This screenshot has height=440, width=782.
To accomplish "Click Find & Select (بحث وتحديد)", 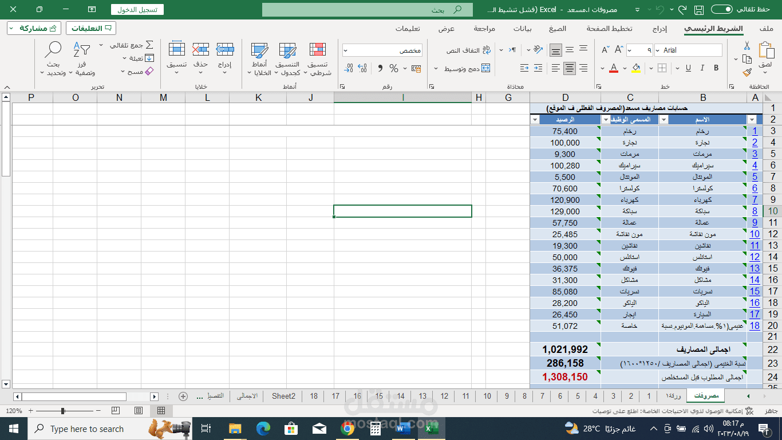I will point(53,59).
